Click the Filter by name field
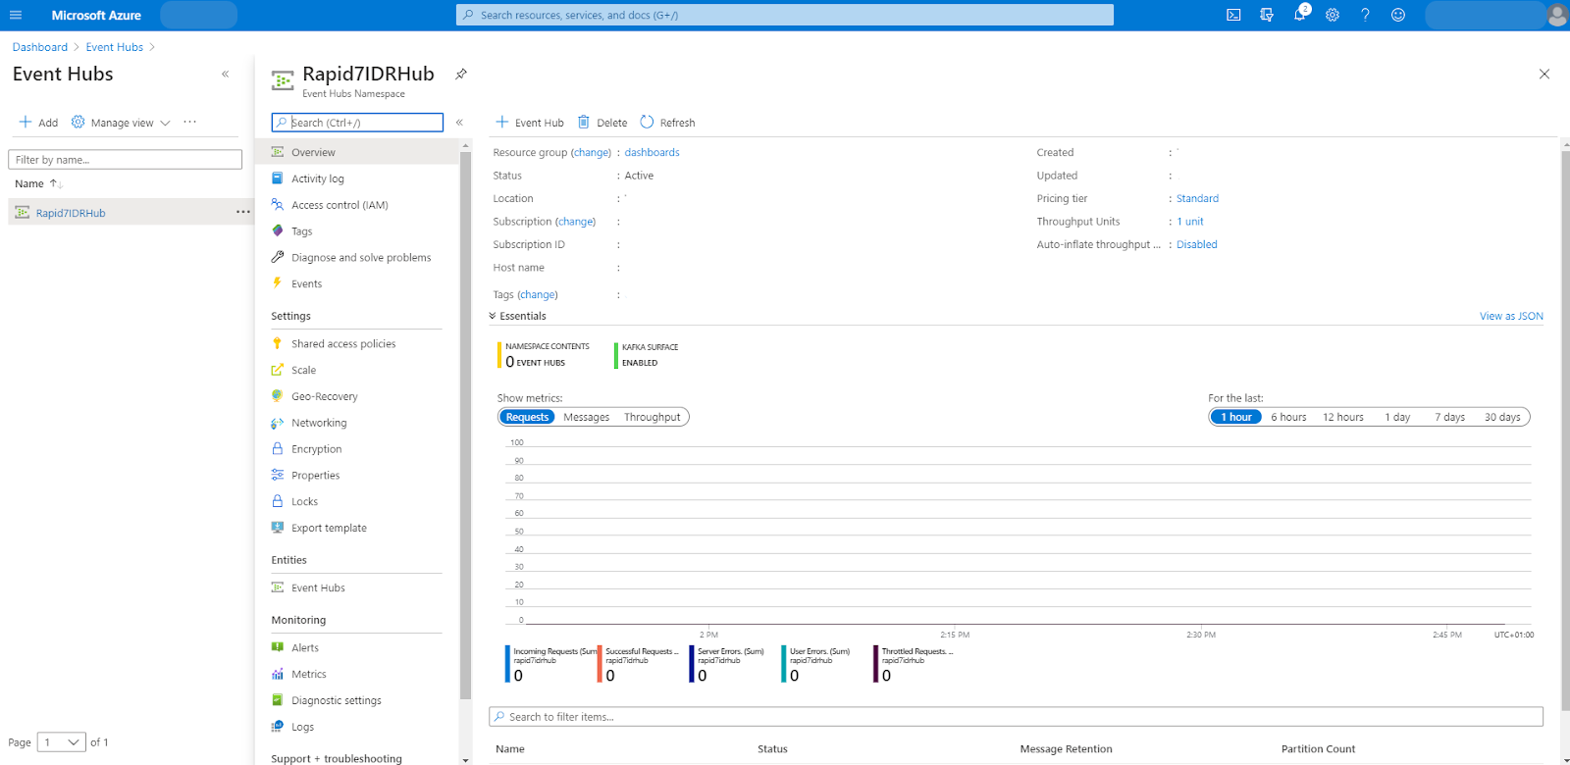Image resolution: width=1570 pixels, height=765 pixels. point(125,159)
